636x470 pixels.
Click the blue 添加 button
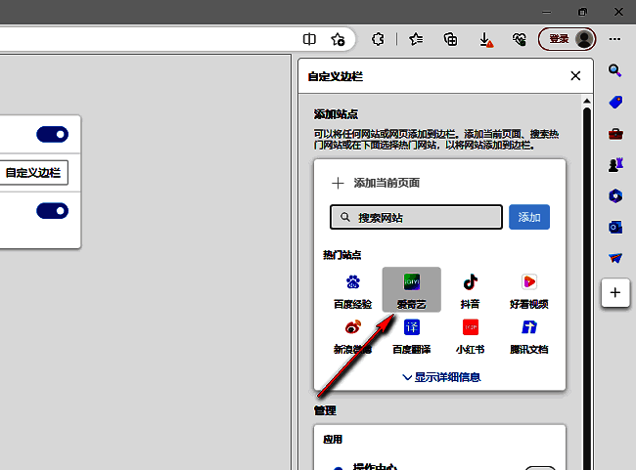(x=528, y=217)
